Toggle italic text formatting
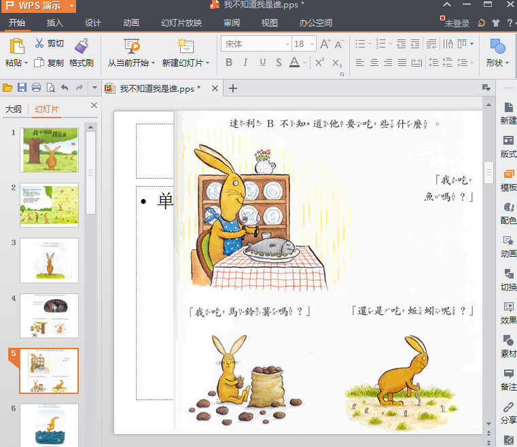The height and width of the screenshot is (447, 517). point(245,62)
